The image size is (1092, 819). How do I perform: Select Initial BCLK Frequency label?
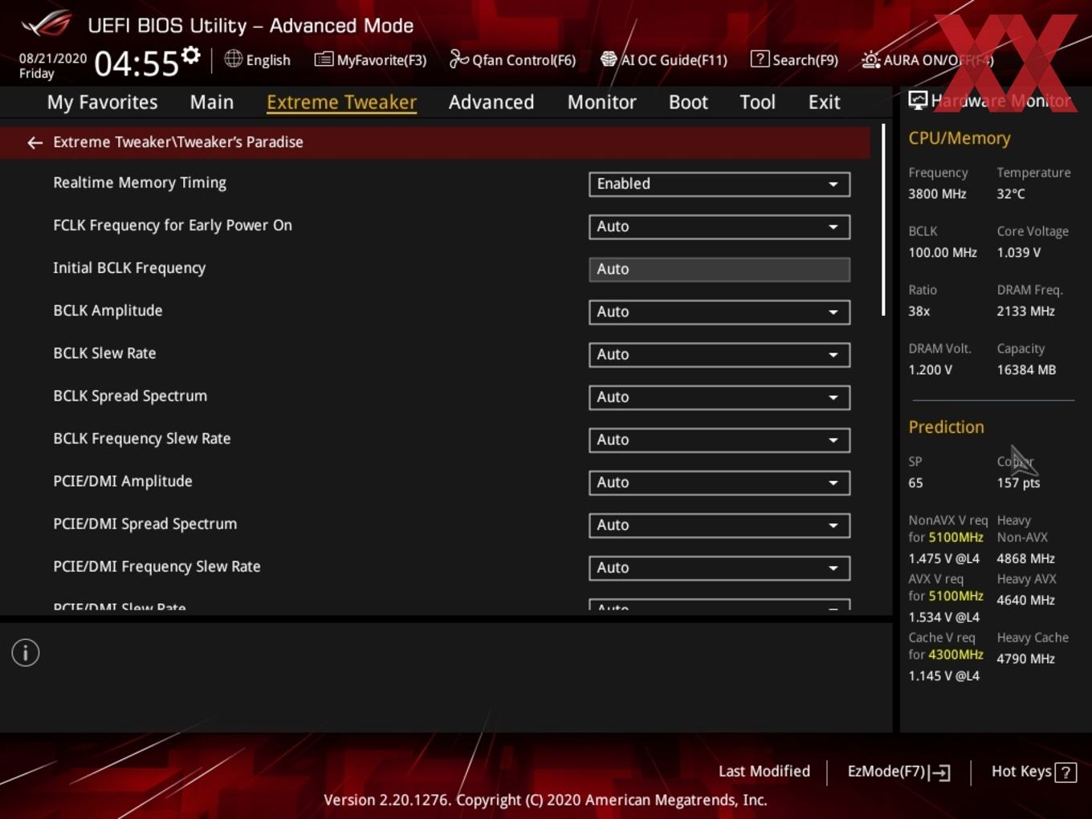click(x=129, y=267)
